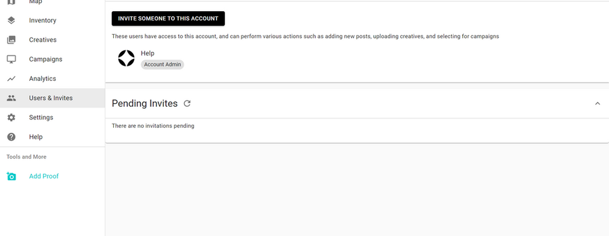Click the Campaigns monitor icon
Viewport: 609px width, 236px height.
click(11, 59)
